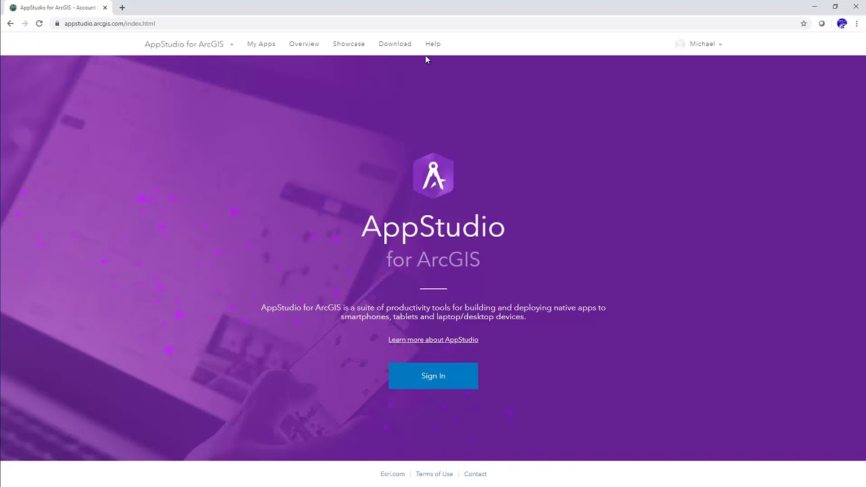Open the Help menu item
866x487 pixels.
[x=433, y=44]
